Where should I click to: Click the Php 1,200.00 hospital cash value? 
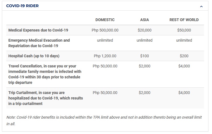(105, 56)
